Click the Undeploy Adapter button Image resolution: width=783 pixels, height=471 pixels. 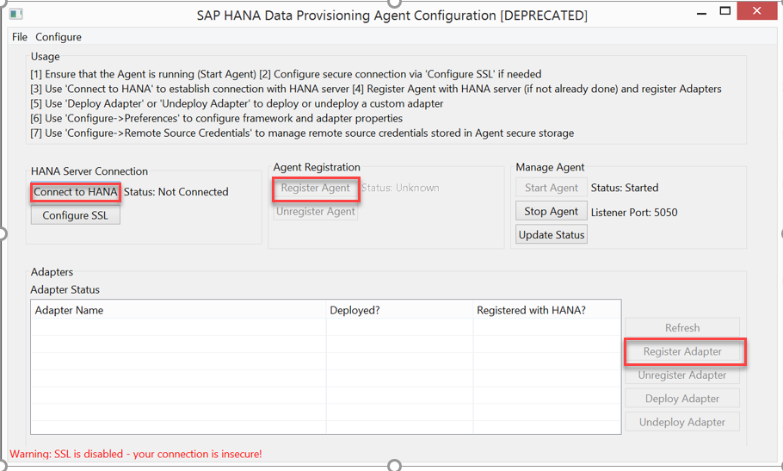point(682,422)
